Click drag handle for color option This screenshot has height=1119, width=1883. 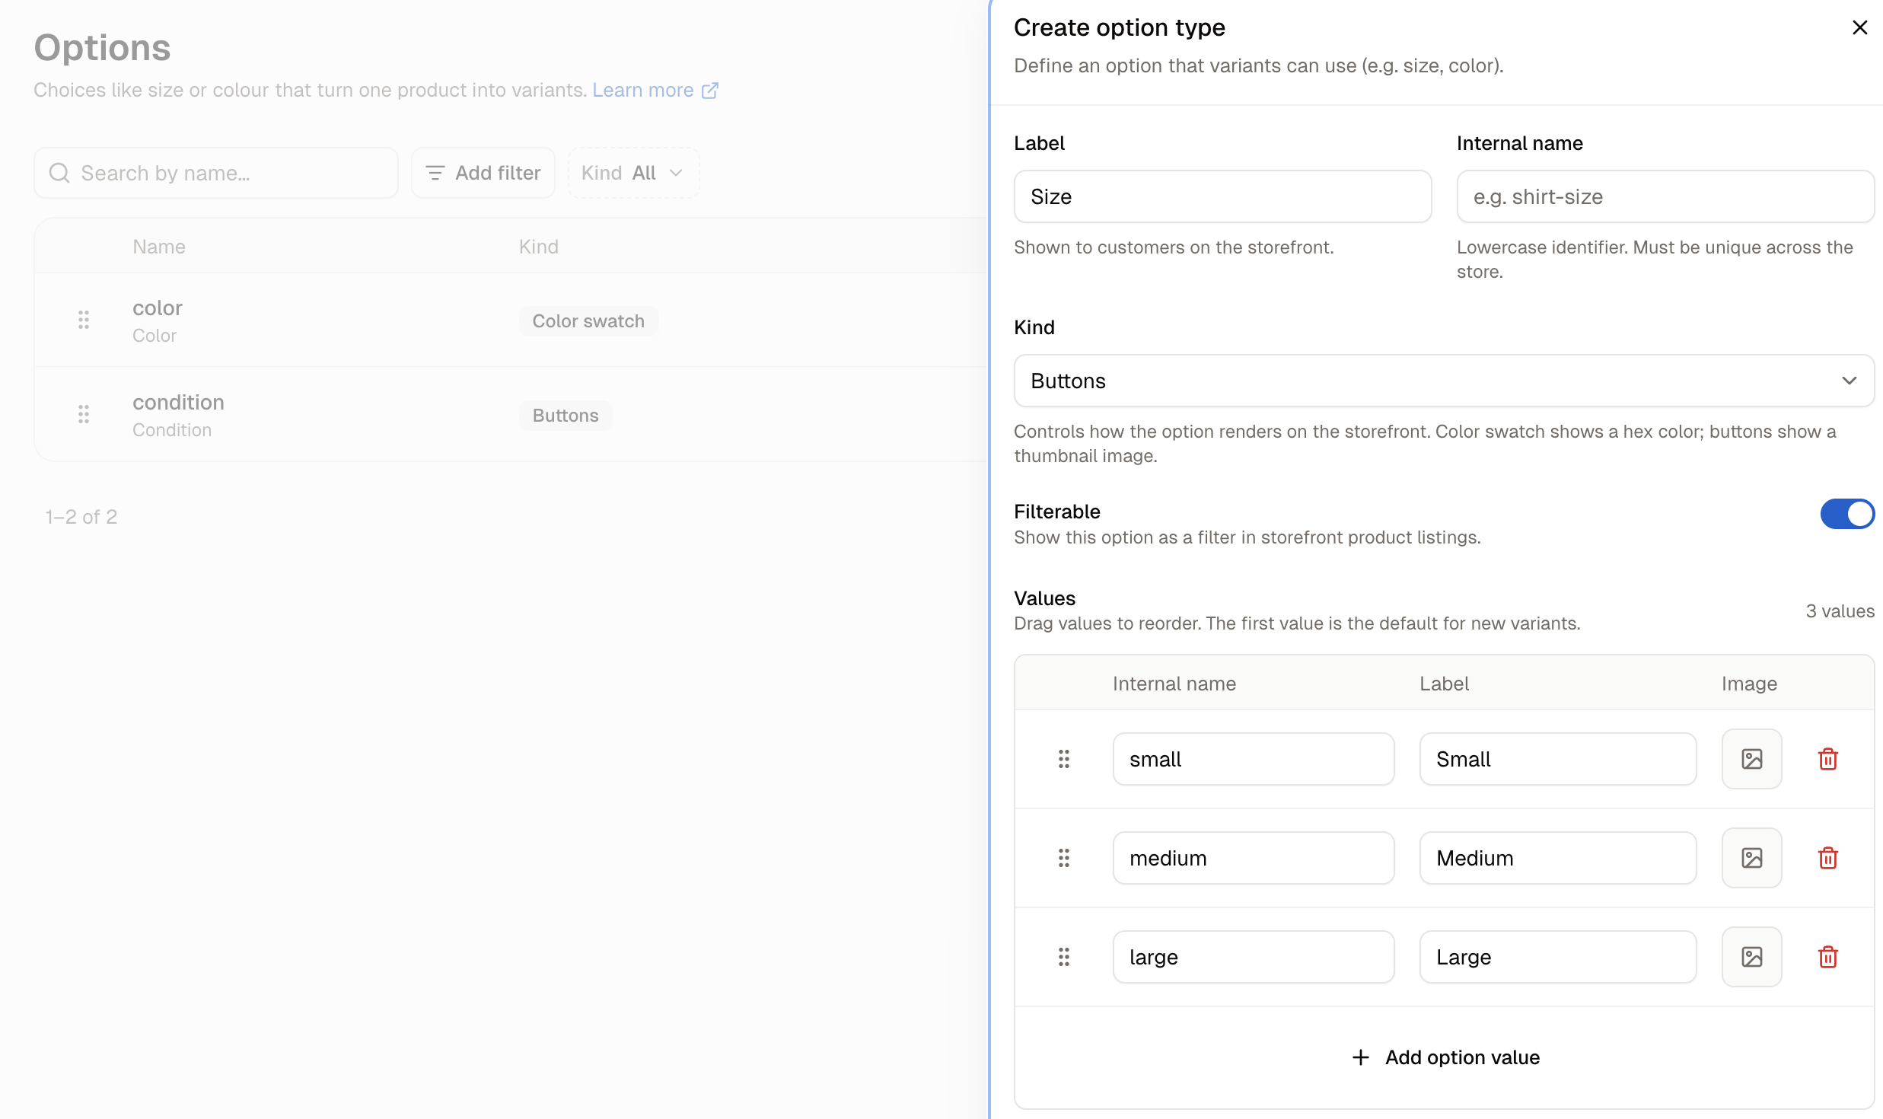[x=84, y=320]
